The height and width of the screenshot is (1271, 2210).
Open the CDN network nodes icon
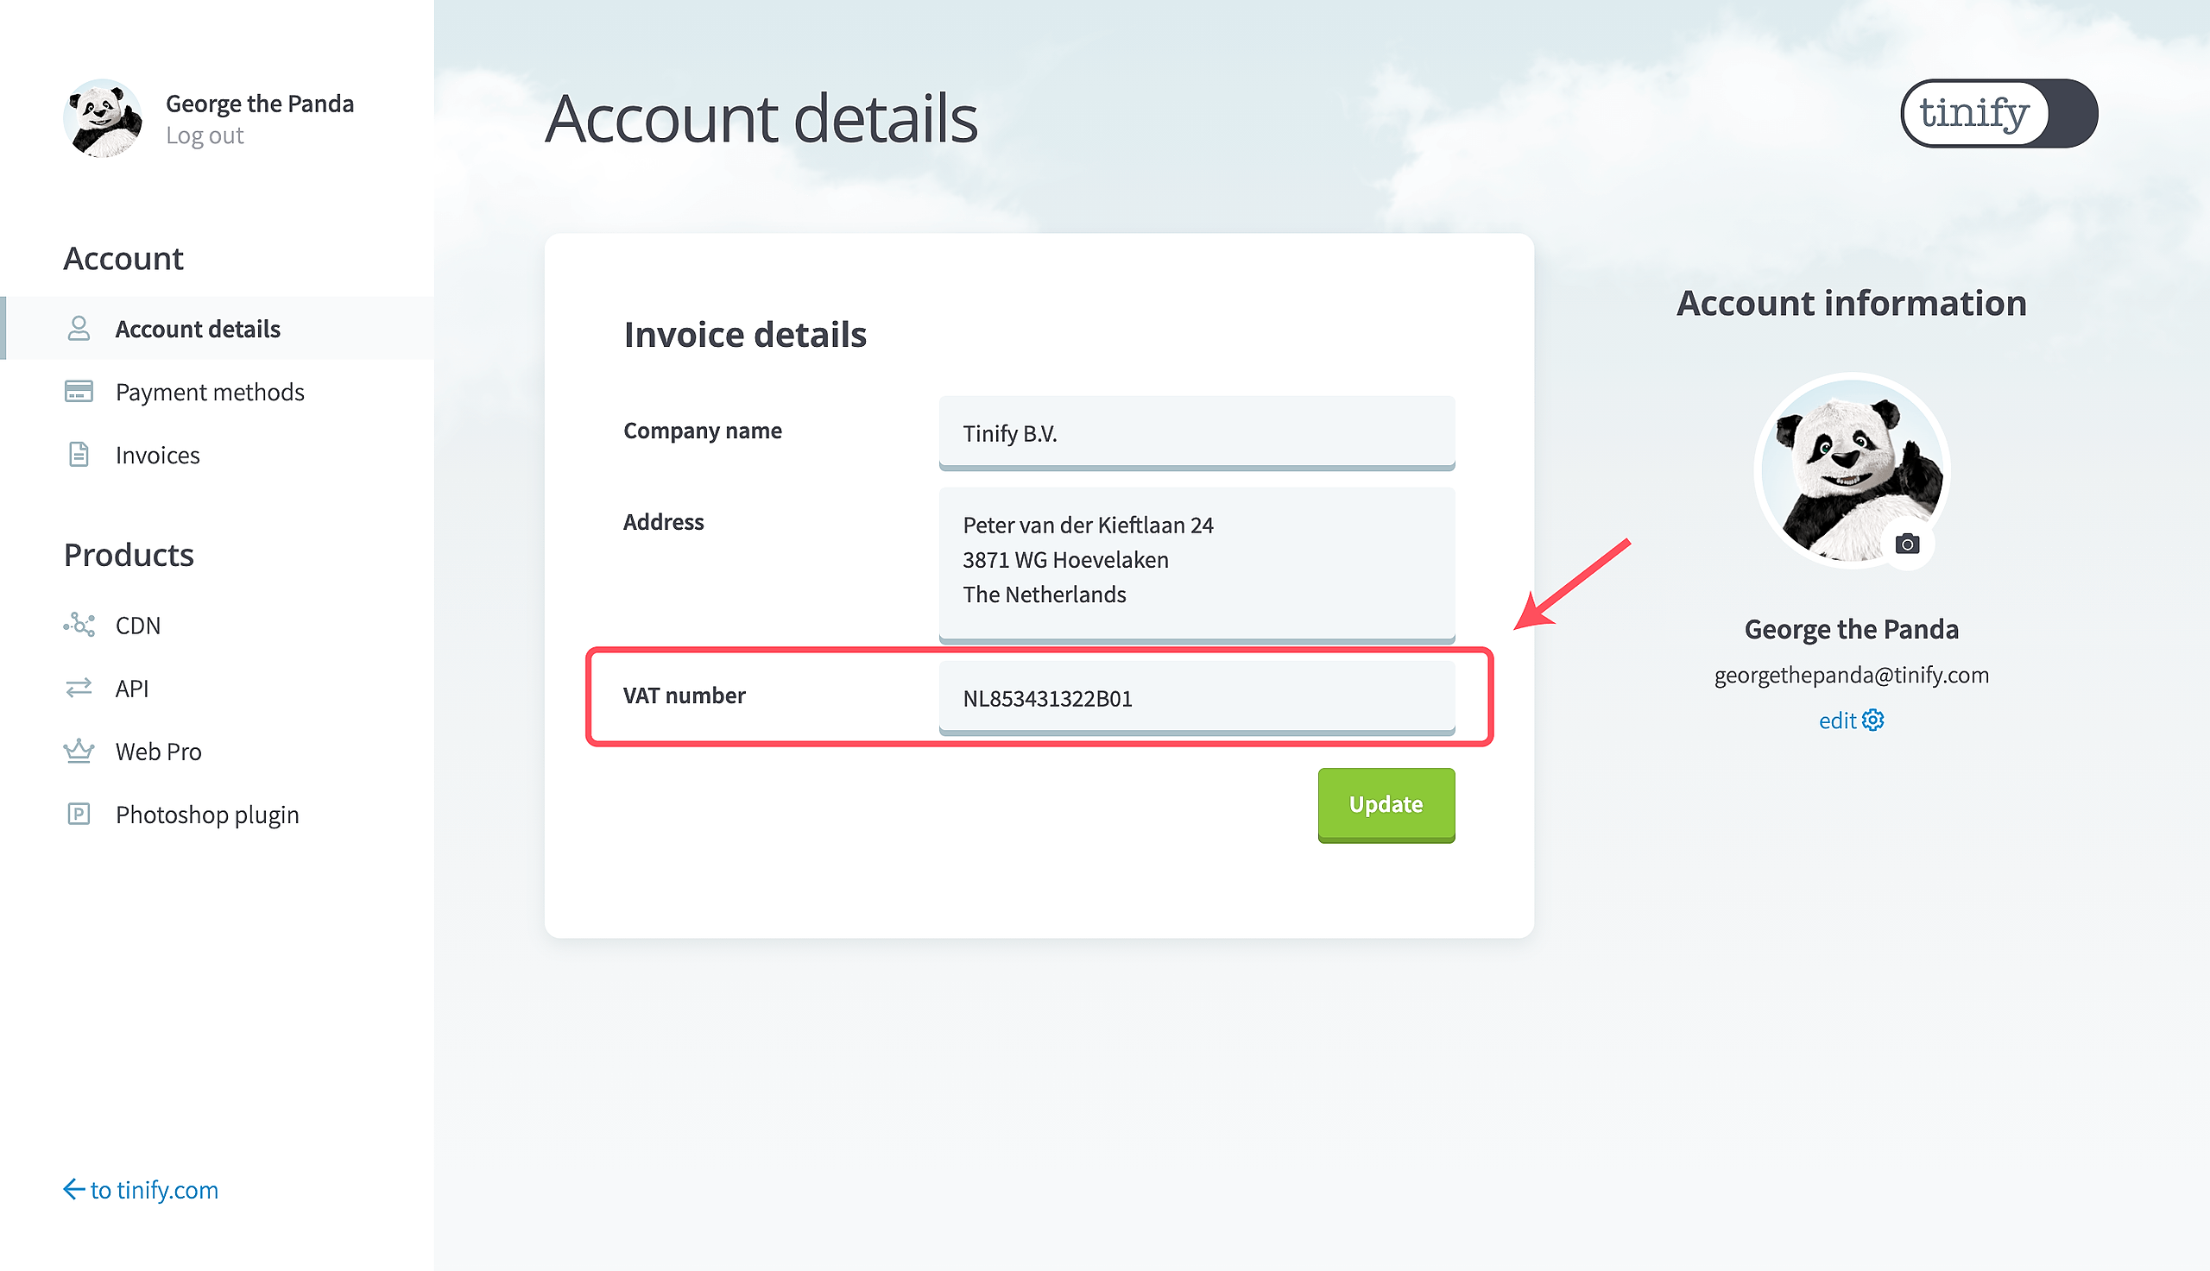pos(79,625)
